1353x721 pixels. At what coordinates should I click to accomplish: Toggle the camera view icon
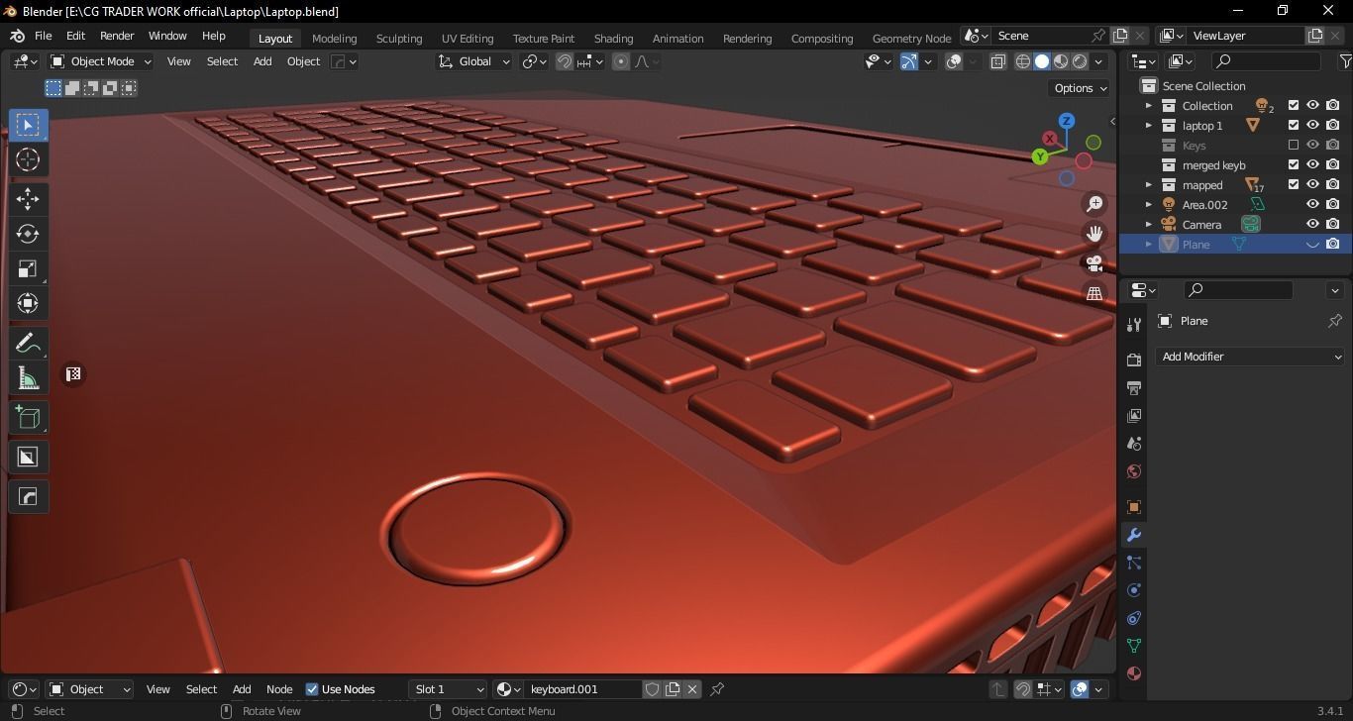pos(1094,263)
